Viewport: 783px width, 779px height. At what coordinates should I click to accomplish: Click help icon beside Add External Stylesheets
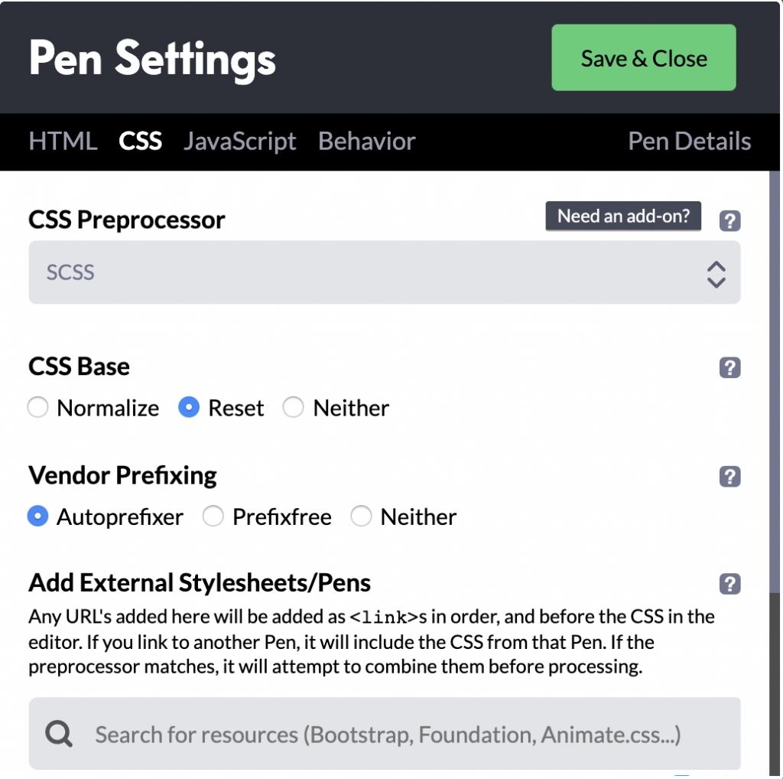point(730,584)
